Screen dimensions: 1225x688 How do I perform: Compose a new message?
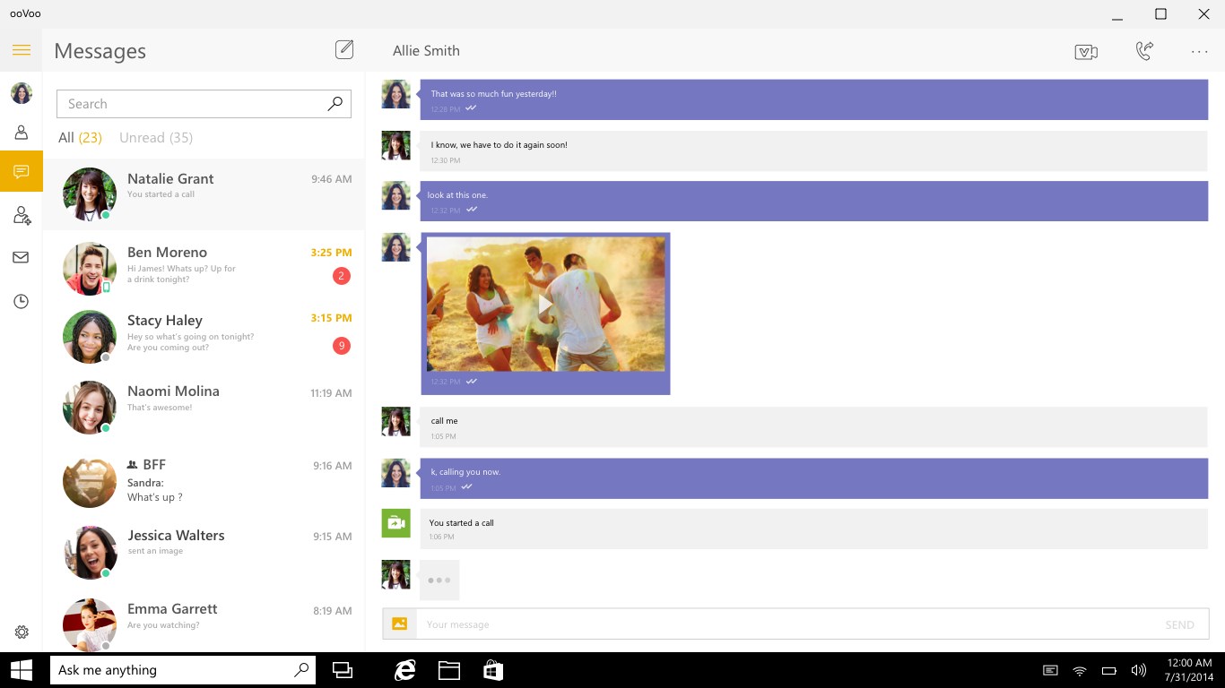344,50
